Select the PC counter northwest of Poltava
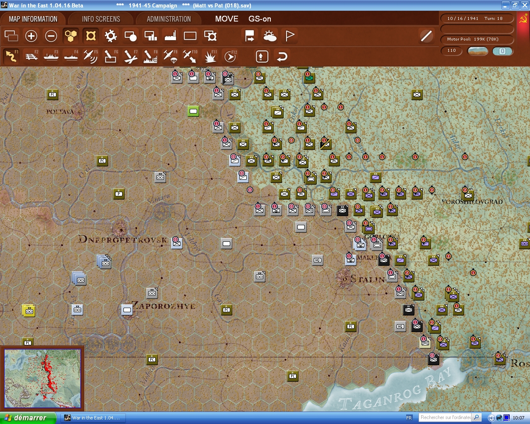 [53, 94]
